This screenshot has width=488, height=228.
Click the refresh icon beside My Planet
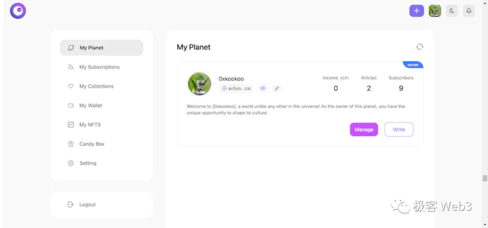tap(420, 47)
